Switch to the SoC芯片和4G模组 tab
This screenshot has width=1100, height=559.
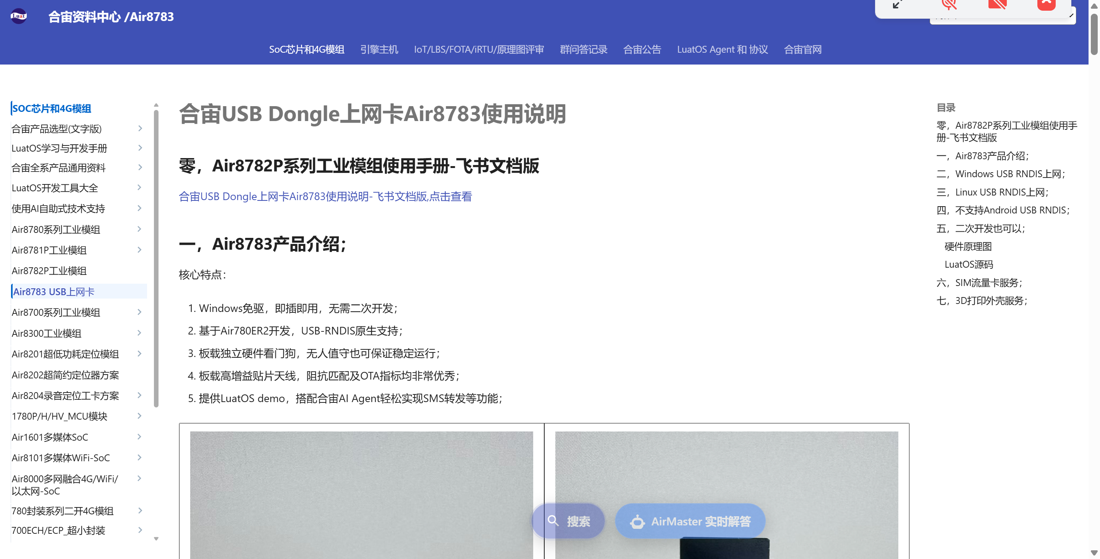(307, 50)
